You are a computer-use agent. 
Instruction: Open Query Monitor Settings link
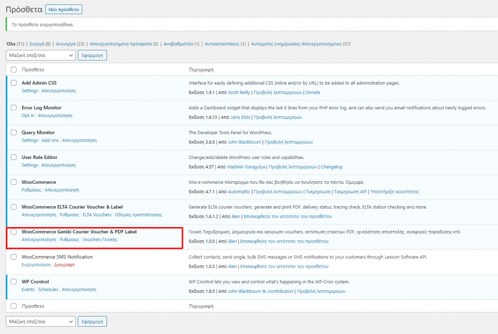pyautogui.click(x=30, y=141)
